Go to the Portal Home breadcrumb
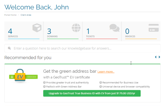Image resolution: width=166 pixels, height=106 pixels. 10,15
